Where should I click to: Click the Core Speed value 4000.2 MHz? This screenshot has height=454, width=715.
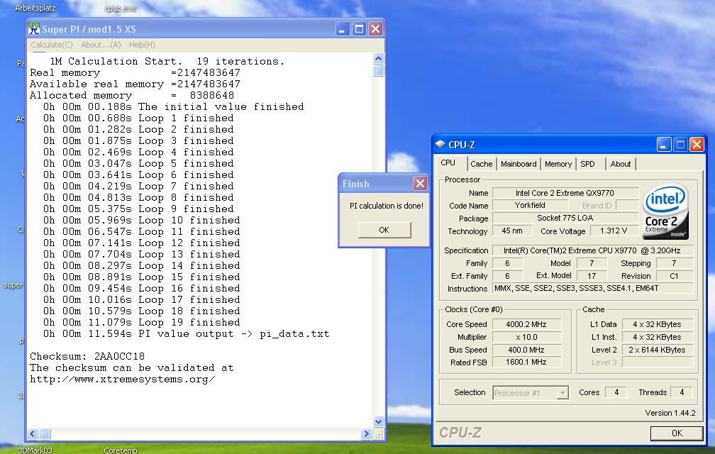[526, 324]
